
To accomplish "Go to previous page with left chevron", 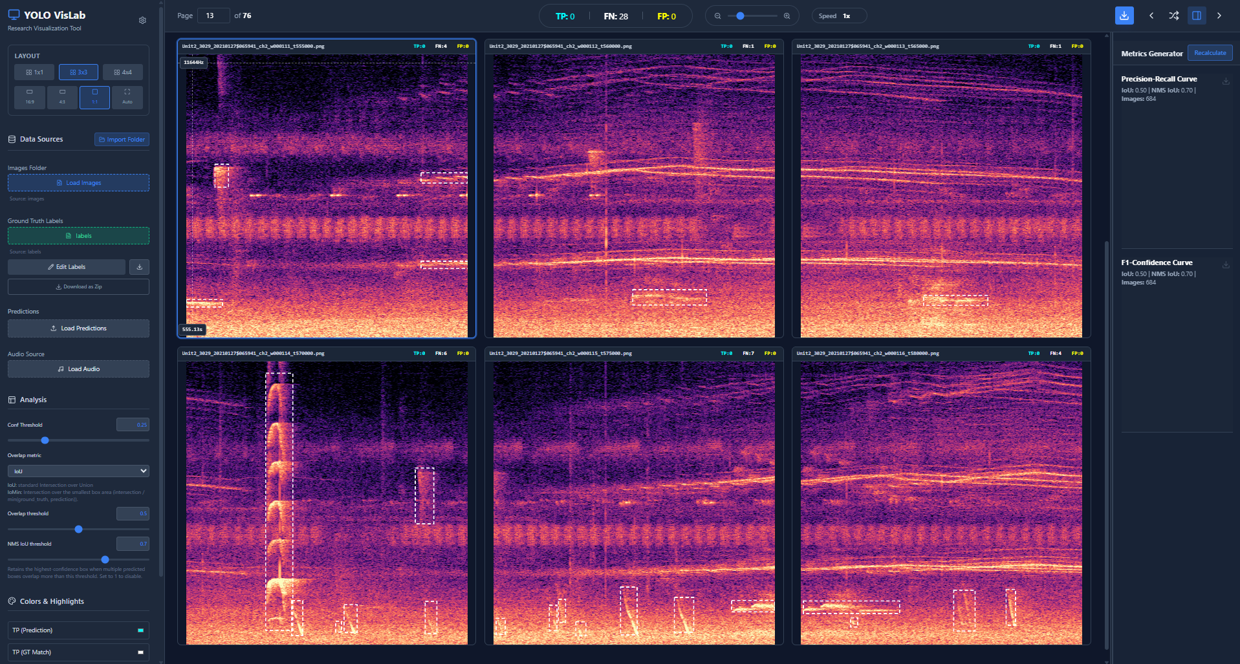I will [x=1151, y=16].
